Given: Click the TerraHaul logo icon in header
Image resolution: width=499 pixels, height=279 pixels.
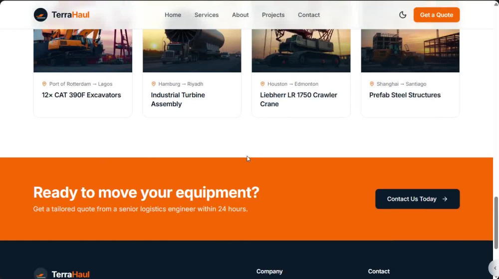Looking at the screenshot, I should pyautogui.click(x=40, y=15).
